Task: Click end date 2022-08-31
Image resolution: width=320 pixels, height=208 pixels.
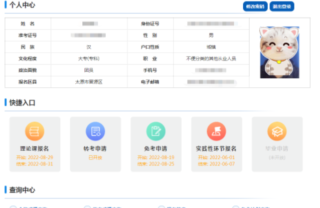Action: click(x=41, y=164)
